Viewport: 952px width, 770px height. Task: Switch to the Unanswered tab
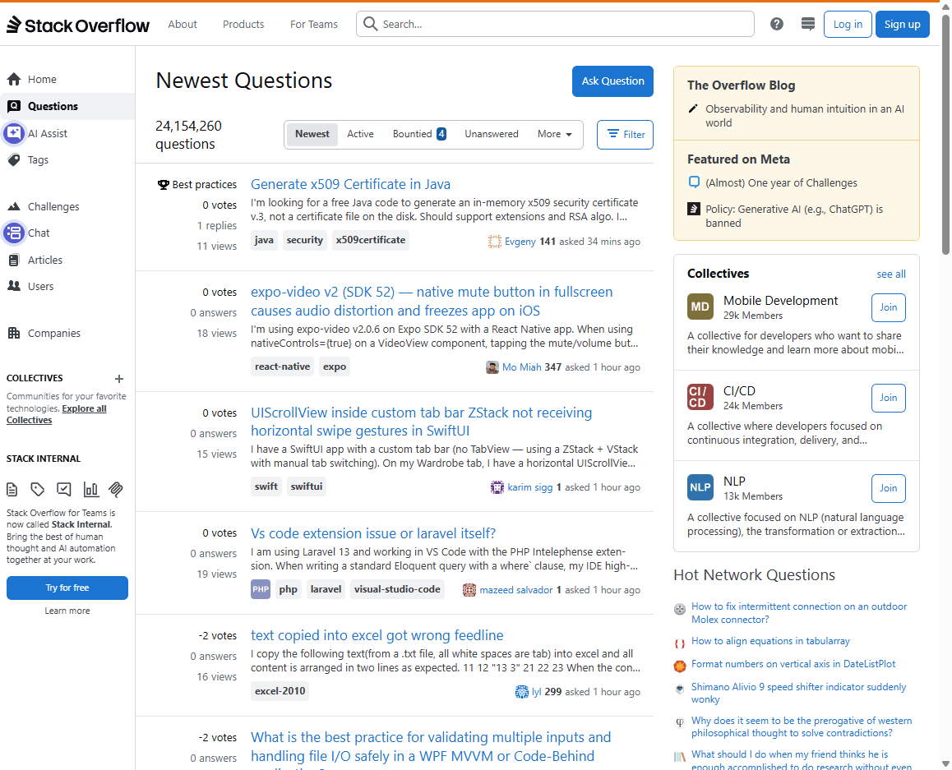tap(491, 134)
